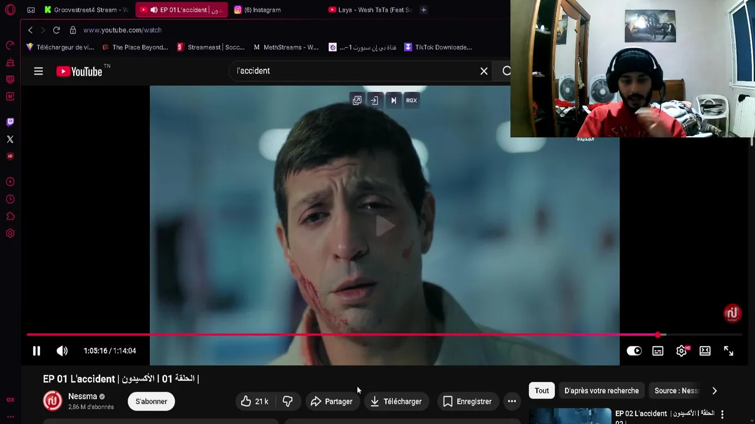The height and width of the screenshot is (424, 755).
Task: Open EP 02 L'accident options menu
Action: 722,415
